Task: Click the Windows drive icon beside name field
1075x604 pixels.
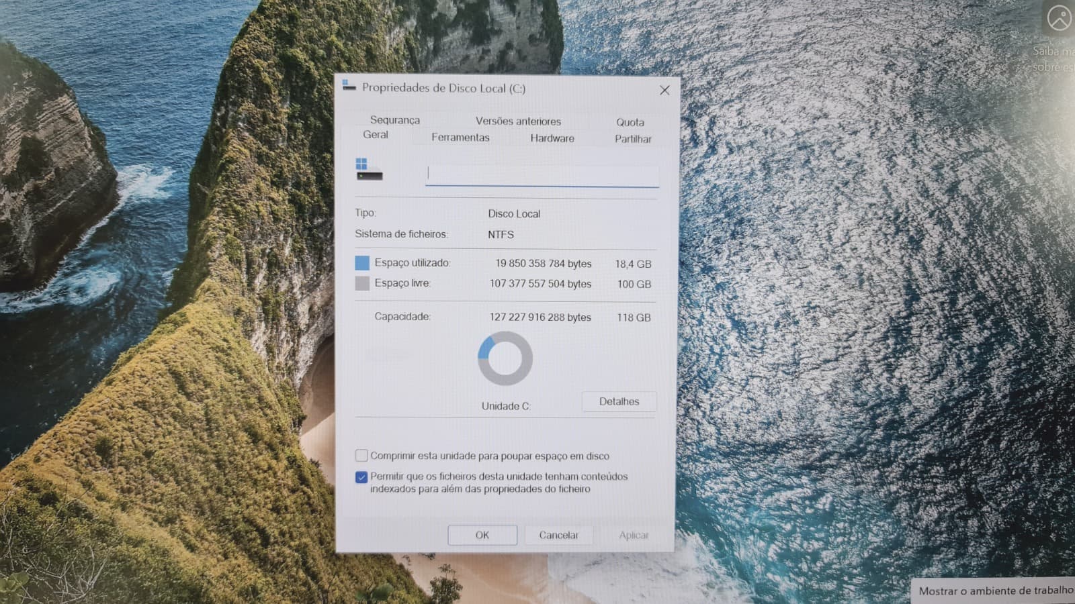Action: tap(369, 169)
